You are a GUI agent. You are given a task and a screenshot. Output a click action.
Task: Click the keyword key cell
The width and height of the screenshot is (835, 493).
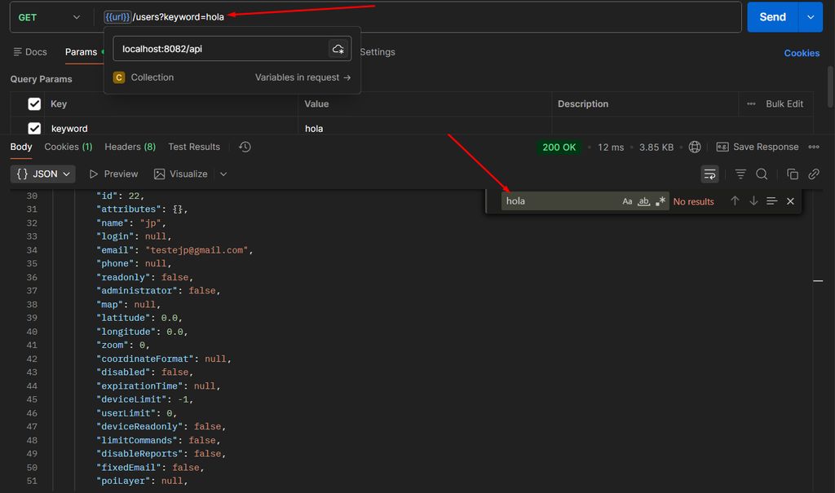172,128
